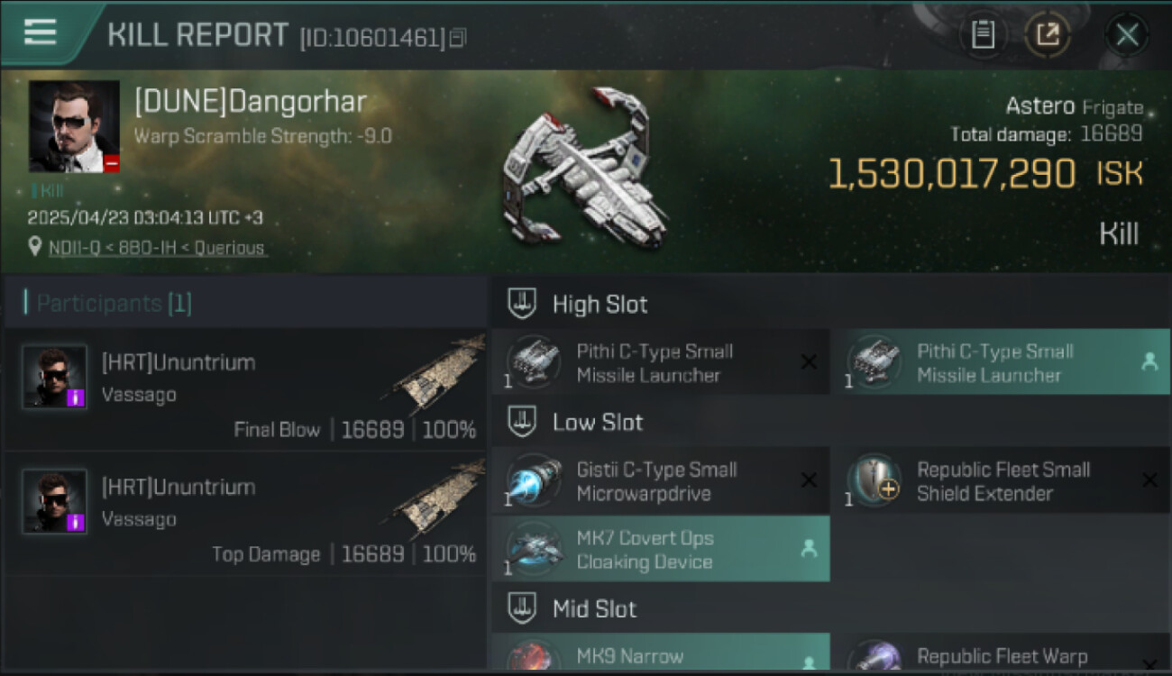Select the Republic Fleet Small Shield Extender
The width and height of the screenshot is (1172, 676).
pyautogui.click(x=1002, y=481)
